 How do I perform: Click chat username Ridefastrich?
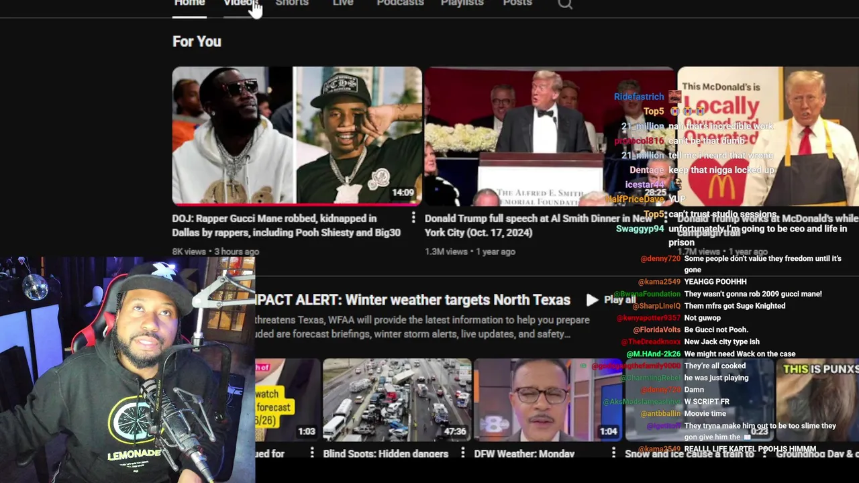click(x=639, y=97)
